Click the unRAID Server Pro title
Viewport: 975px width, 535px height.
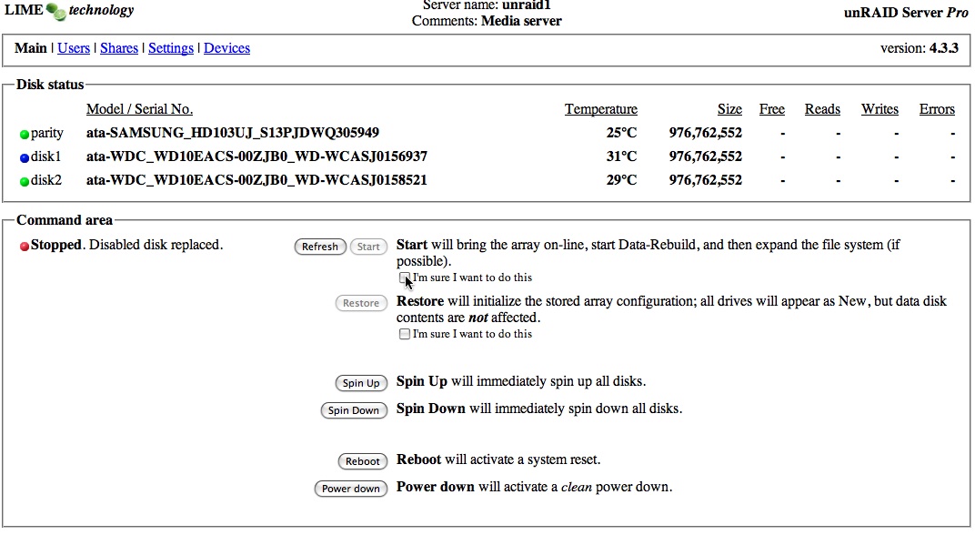pyautogui.click(x=906, y=13)
